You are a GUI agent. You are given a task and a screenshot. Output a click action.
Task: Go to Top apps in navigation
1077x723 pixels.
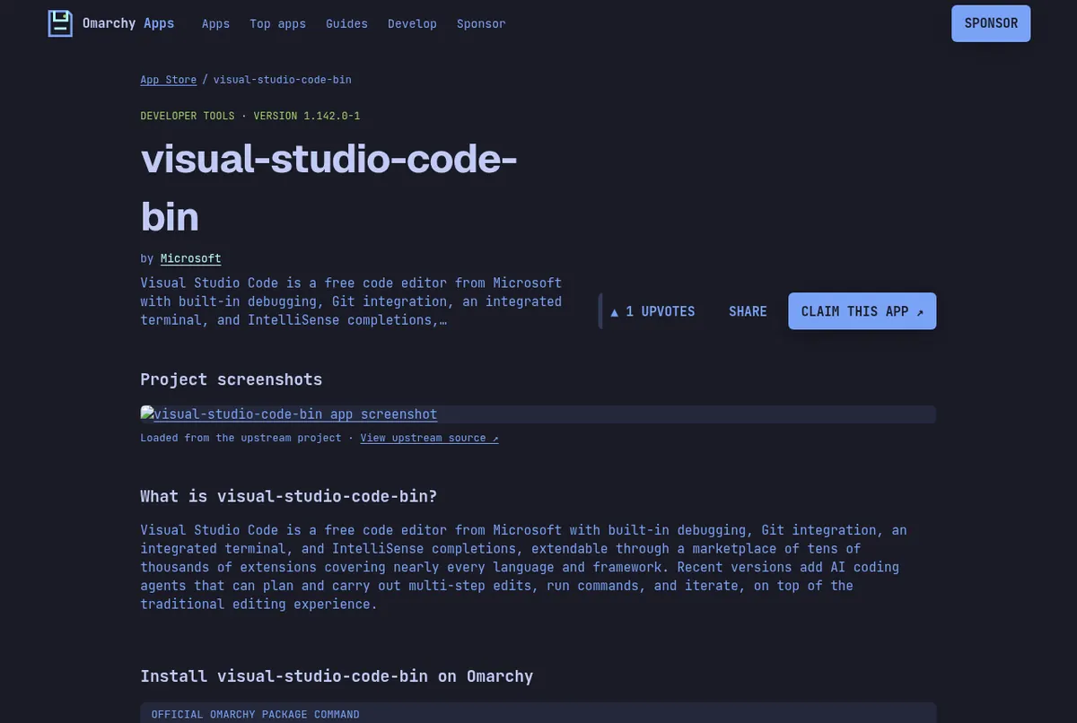pos(278,24)
